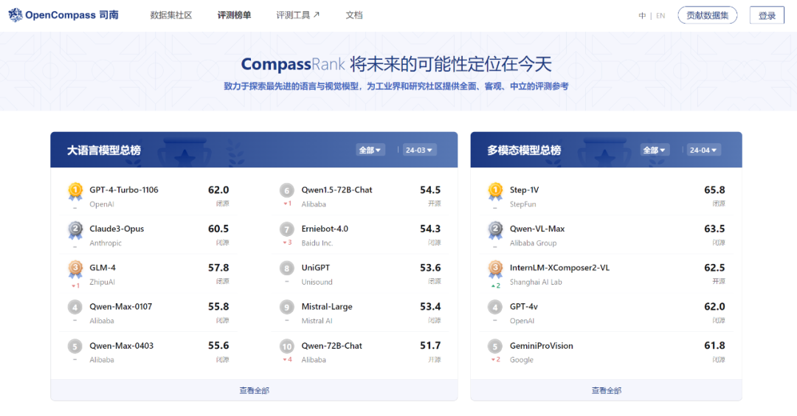797x416 pixels.
Task: Click bronze medal icon for GLM-4
Action: [75, 269]
